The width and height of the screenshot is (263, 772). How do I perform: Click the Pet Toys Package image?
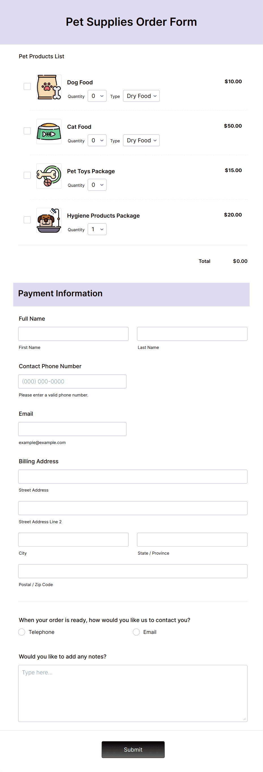[49, 176]
